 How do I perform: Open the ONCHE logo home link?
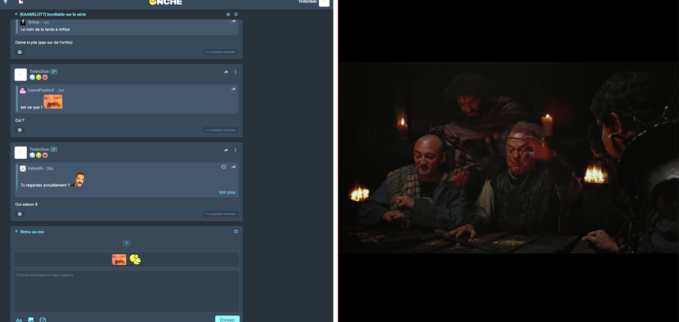pyautogui.click(x=165, y=2)
